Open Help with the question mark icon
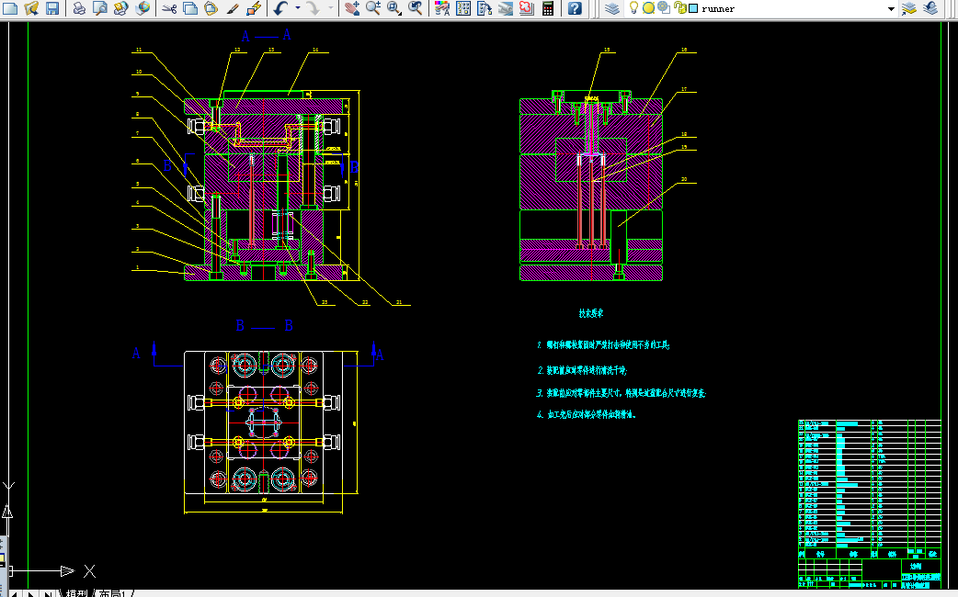This screenshot has height=597, width=958. coord(575,8)
